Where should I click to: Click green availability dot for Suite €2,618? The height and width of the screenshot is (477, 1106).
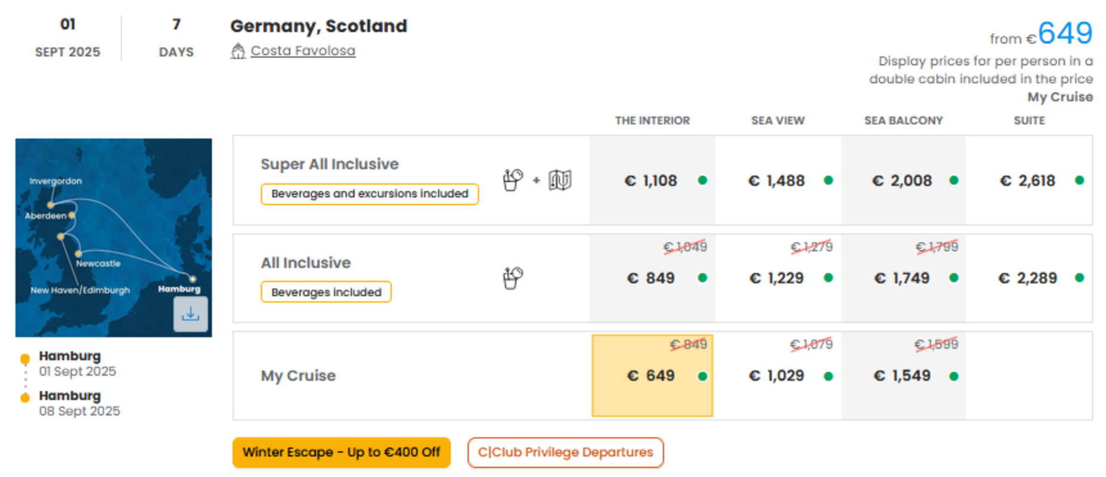[1079, 180]
